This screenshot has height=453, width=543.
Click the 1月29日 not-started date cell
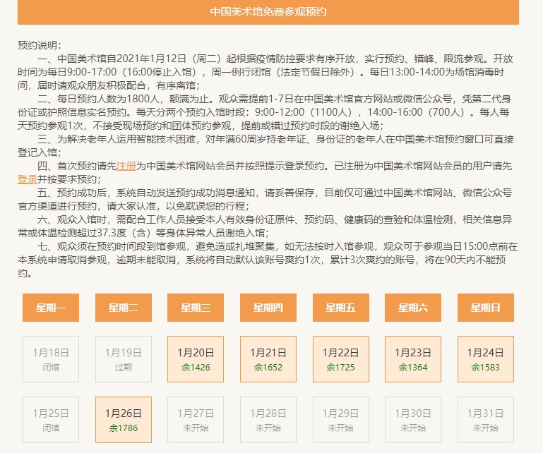pyautogui.click(x=341, y=420)
